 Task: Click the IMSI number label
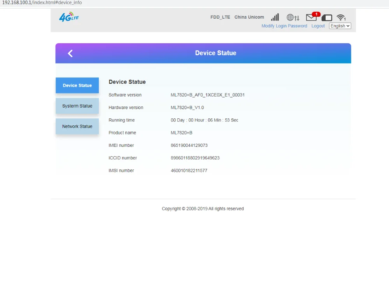click(x=121, y=171)
